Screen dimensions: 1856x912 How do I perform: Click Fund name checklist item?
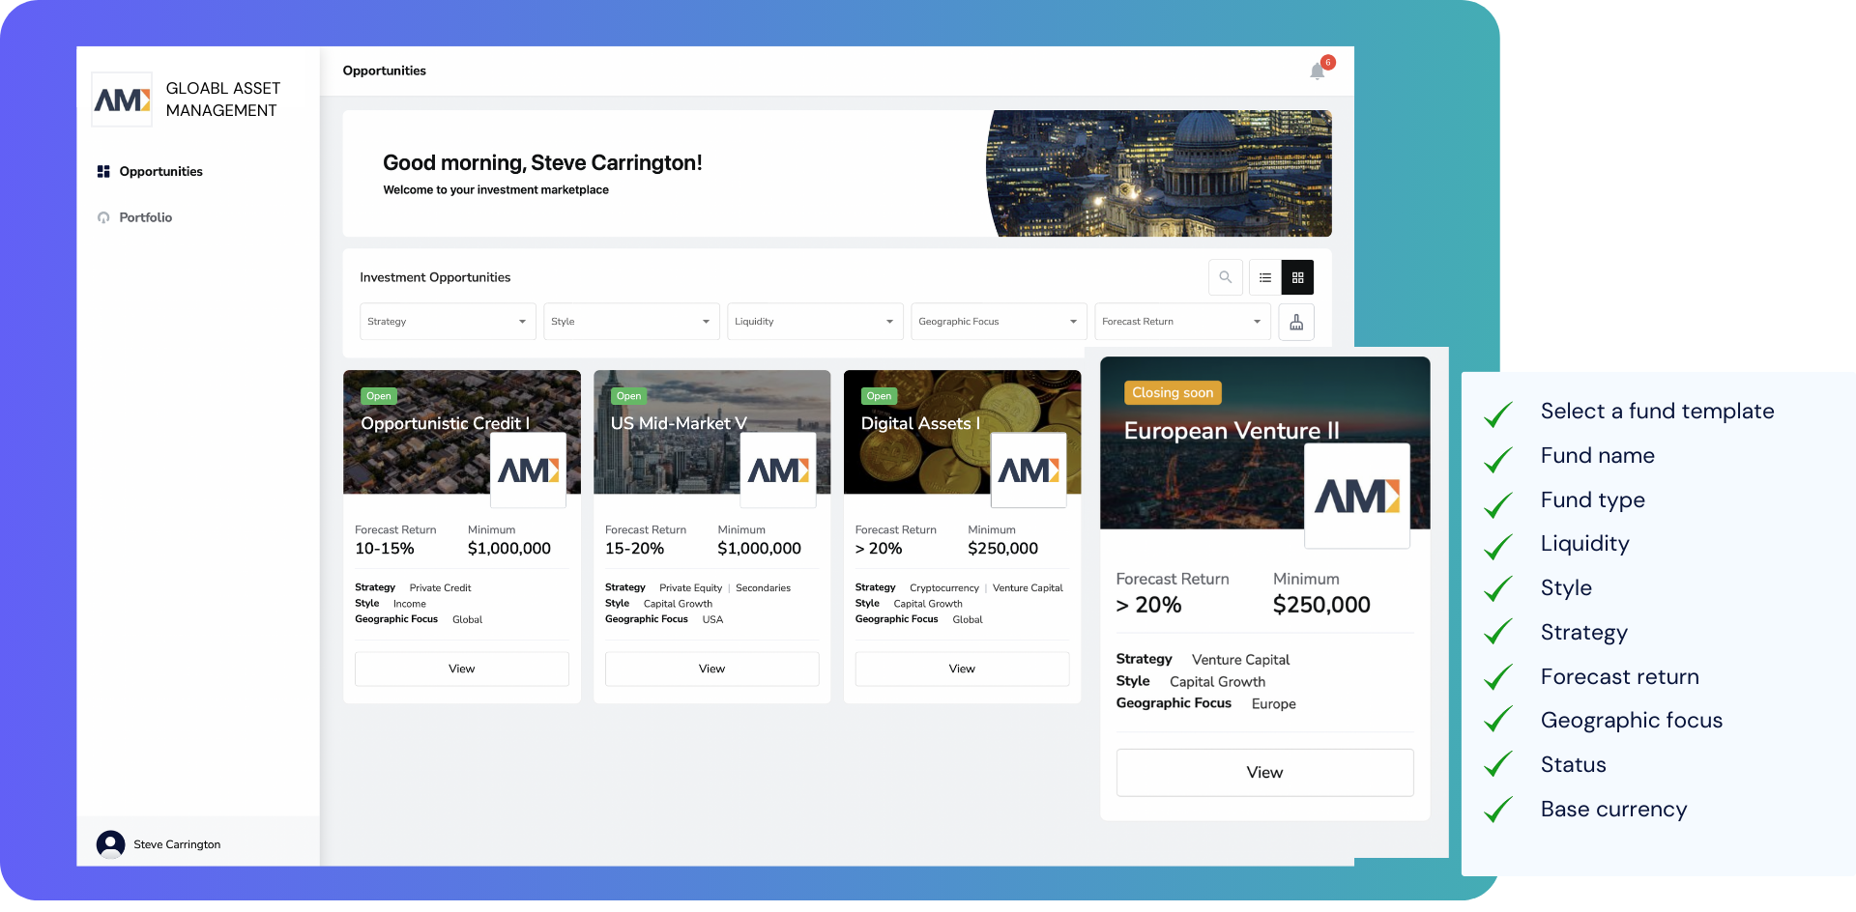tap(1597, 455)
